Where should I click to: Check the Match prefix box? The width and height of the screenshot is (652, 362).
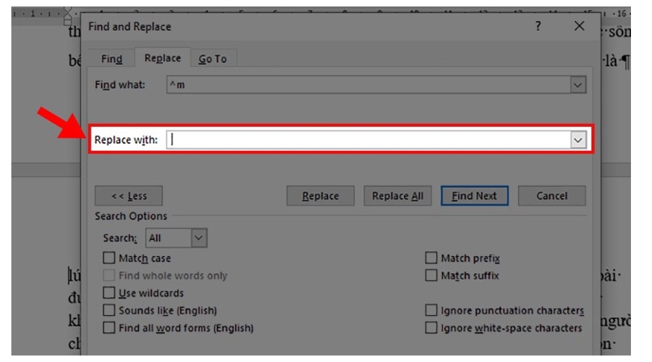point(431,259)
